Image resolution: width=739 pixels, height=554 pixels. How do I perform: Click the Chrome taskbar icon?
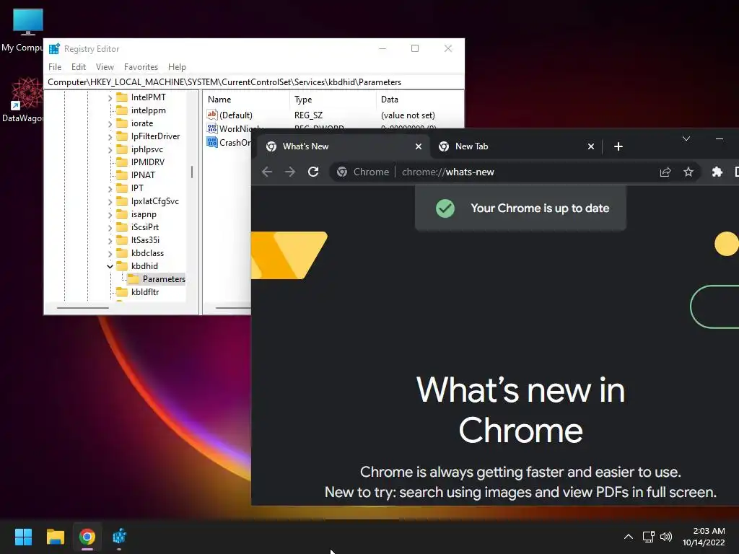click(x=87, y=537)
